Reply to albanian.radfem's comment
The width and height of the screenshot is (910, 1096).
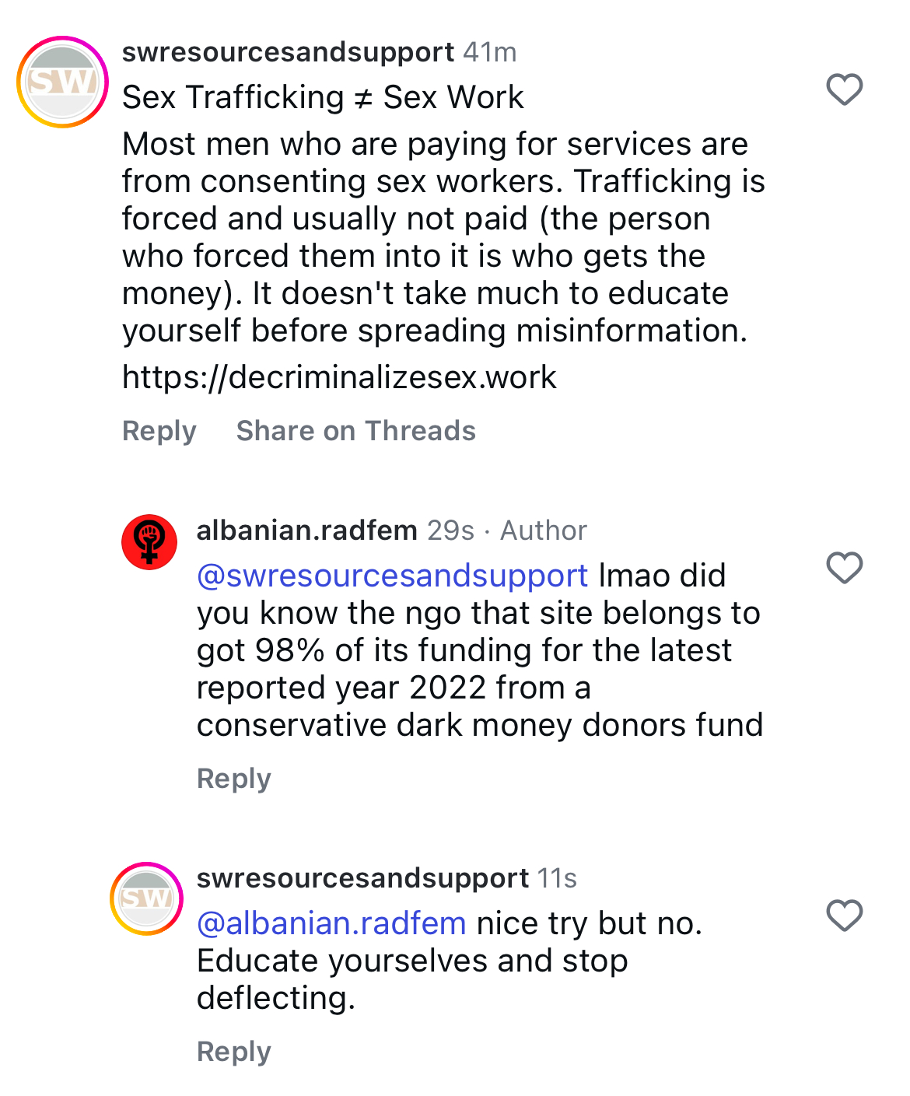233,779
